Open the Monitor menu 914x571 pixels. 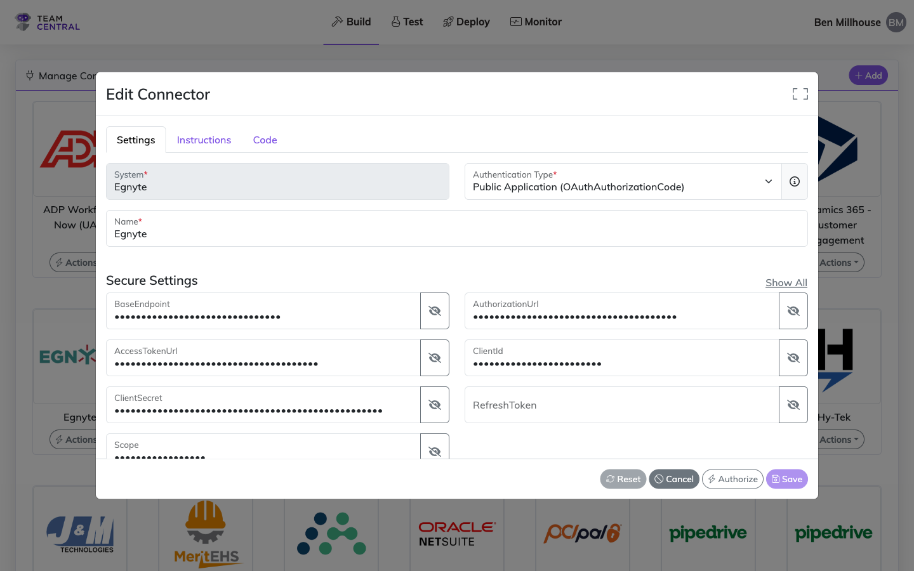pyautogui.click(x=536, y=22)
